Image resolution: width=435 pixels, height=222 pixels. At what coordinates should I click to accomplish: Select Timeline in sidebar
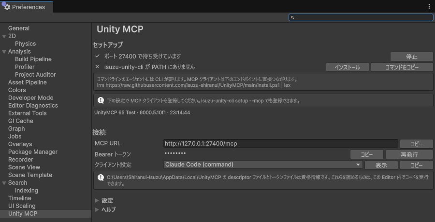pyautogui.click(x=19, y=199)
